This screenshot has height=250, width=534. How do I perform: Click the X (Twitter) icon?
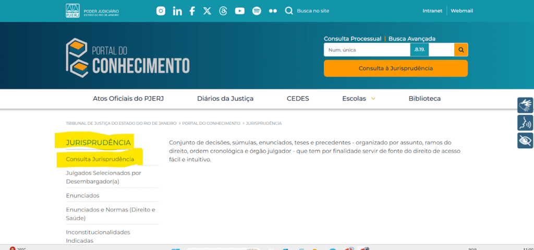208,11
